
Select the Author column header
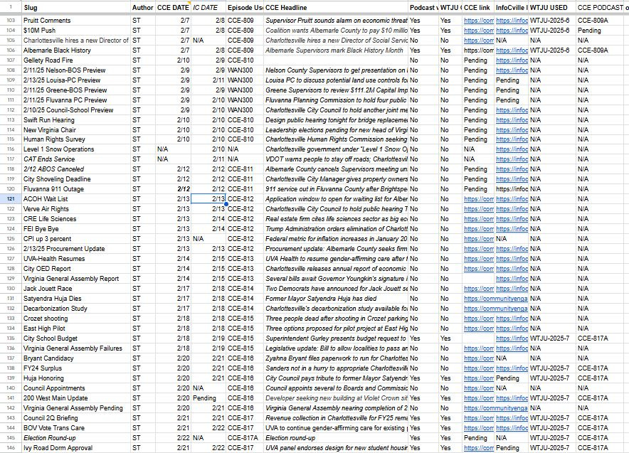143,7
